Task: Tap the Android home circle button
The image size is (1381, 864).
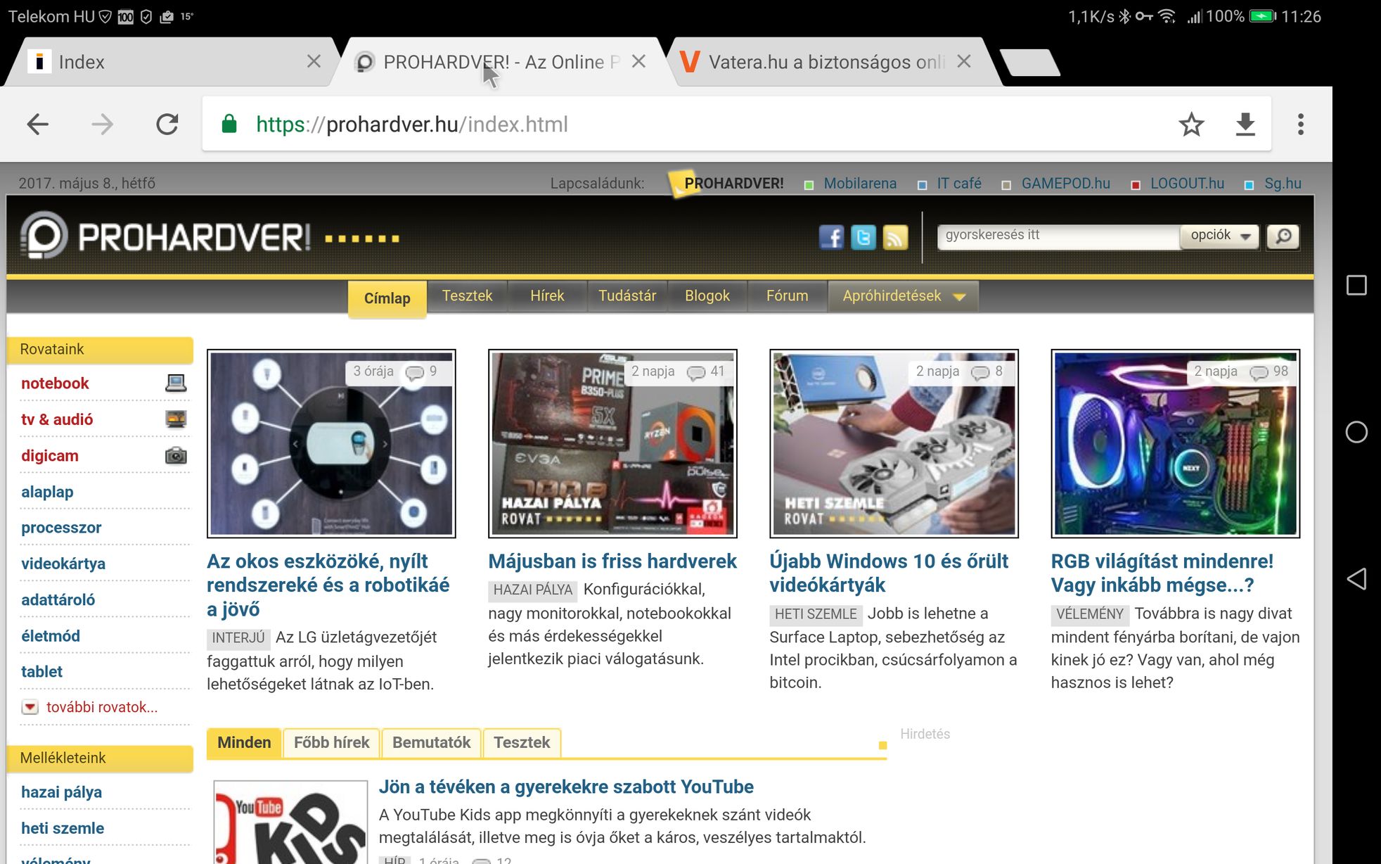Action: (x=1356, y=432)
